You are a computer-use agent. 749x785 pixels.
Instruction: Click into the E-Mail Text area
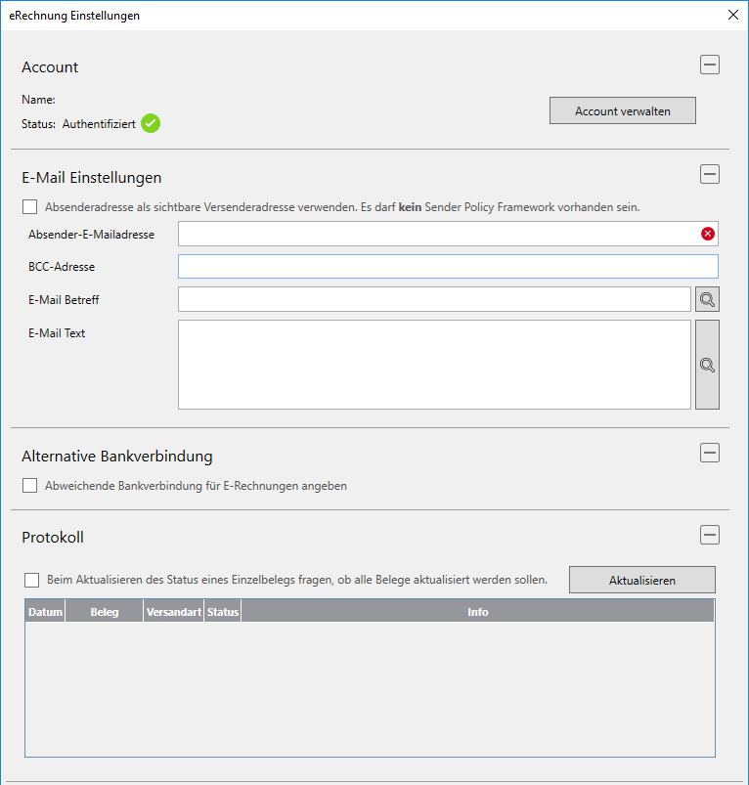(x=434, y=365)
